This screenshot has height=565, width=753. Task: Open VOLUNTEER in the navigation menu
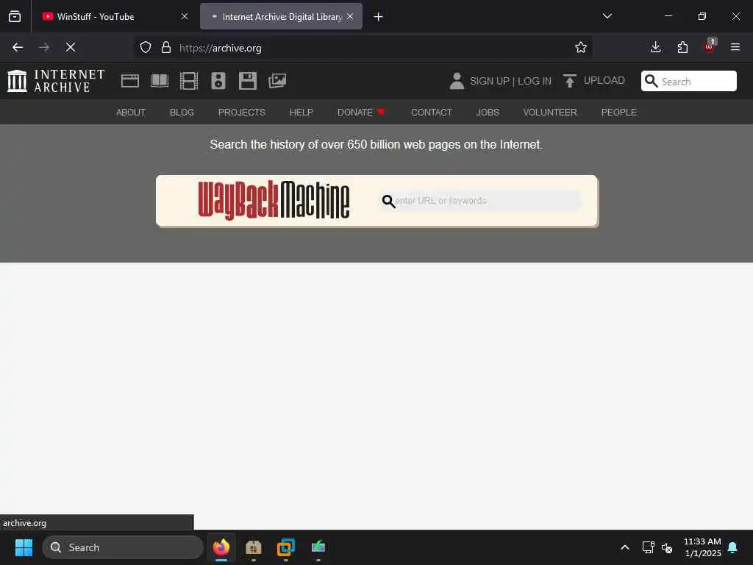coord(550,112)
